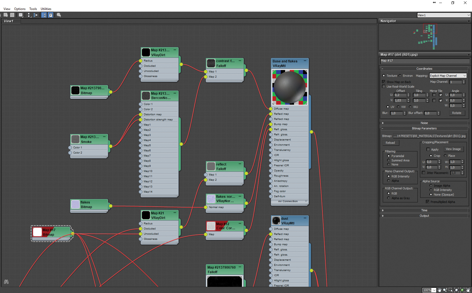472x293 pixels.
Task: Click Zoom Extents Selected green cube icon
Action: tap(462, 290)
